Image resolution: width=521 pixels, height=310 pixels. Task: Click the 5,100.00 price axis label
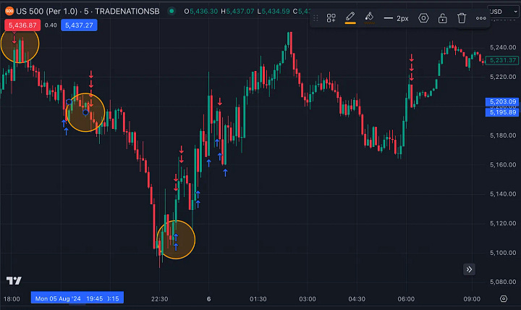(x=503, y=253)
